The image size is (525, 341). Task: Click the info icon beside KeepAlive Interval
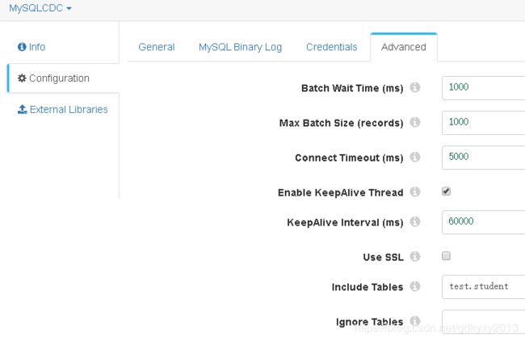[415, 221]
